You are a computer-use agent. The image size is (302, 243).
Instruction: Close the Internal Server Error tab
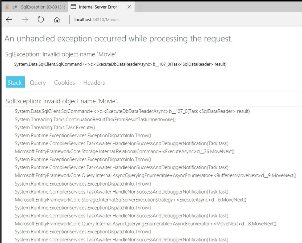129,7
